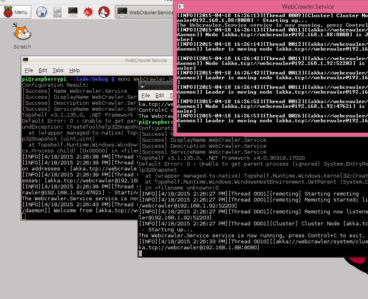Open the Raspberry Pi Menu button
This screenshot has height=299, width=368.
point(16,12)
